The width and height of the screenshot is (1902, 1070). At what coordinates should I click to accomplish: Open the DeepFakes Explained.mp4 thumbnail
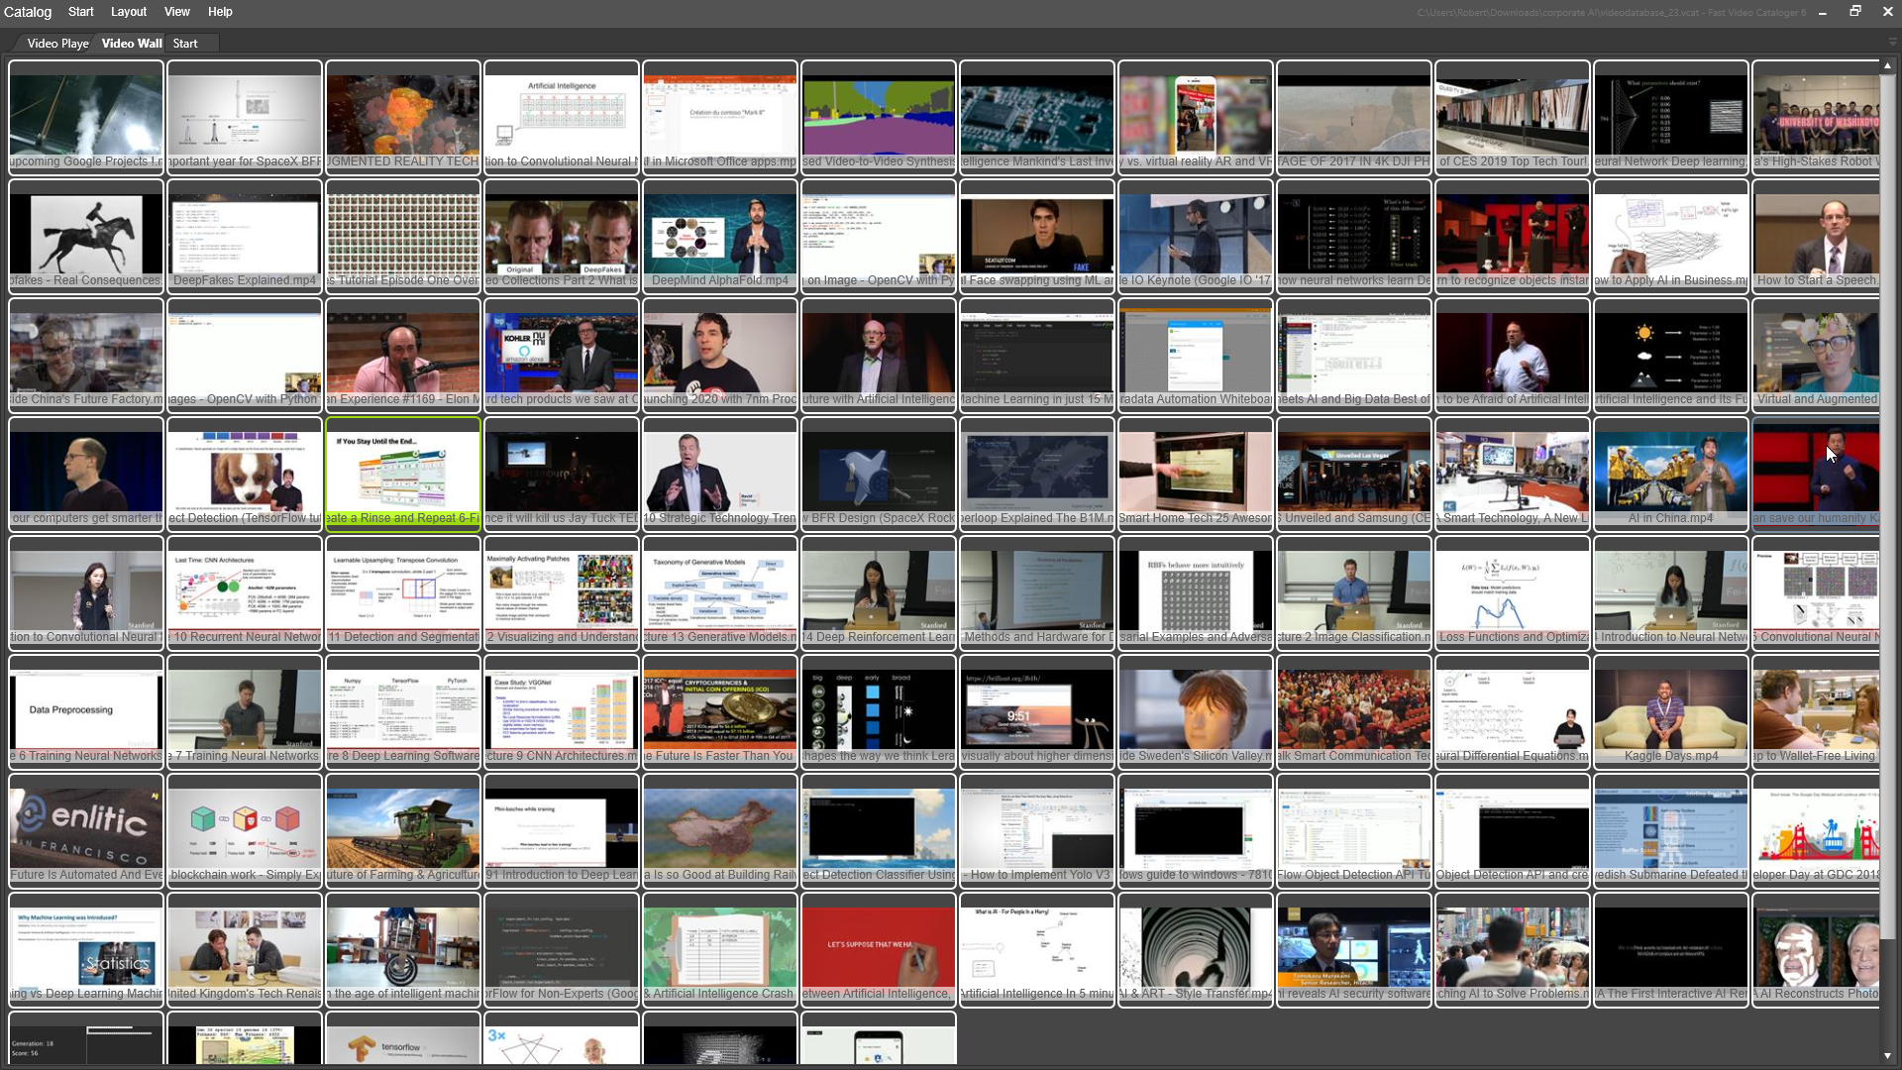pos(245,236)
